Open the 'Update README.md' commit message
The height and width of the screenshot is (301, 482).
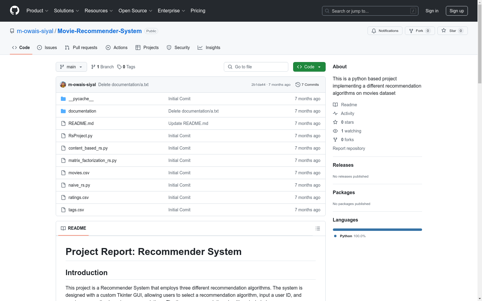188,123
